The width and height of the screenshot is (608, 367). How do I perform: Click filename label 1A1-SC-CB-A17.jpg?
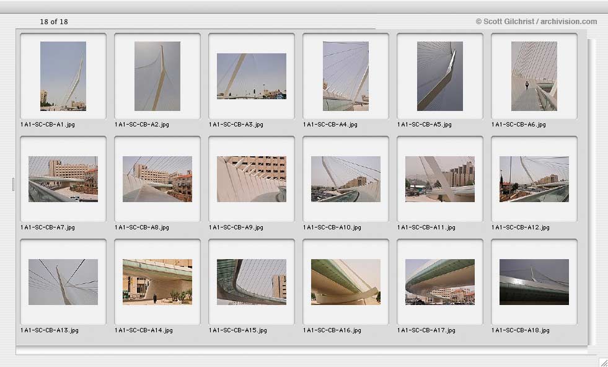[x=426, y=330]
